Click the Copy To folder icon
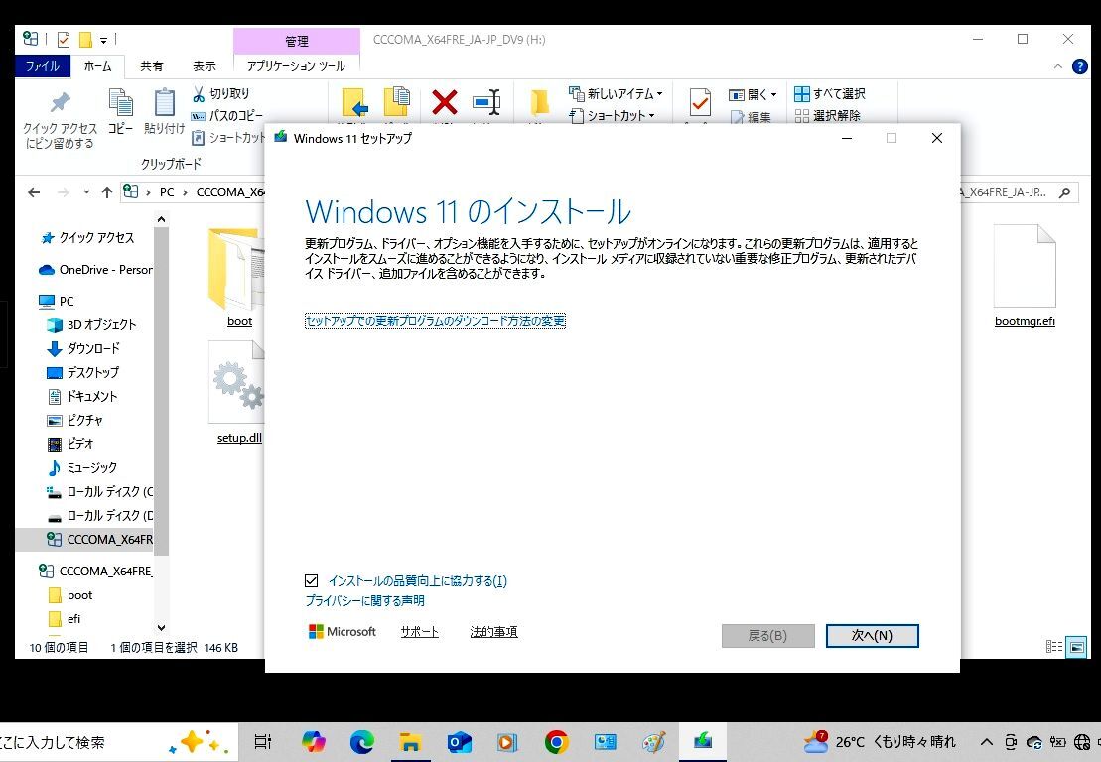 [397, 102]
